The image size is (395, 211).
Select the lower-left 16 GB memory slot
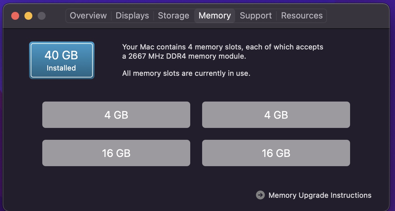point(116,153)
